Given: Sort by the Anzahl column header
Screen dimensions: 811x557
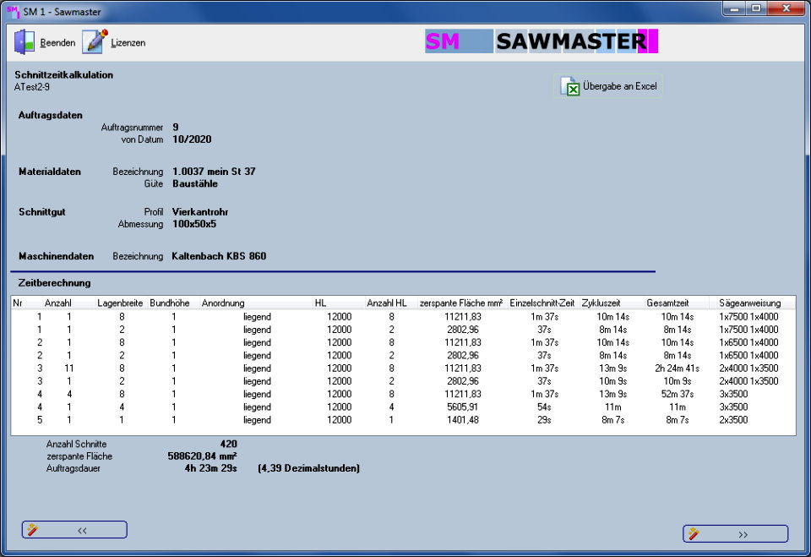Looking at the screenshot, I should pyautogui.click(x=58, y=303).
